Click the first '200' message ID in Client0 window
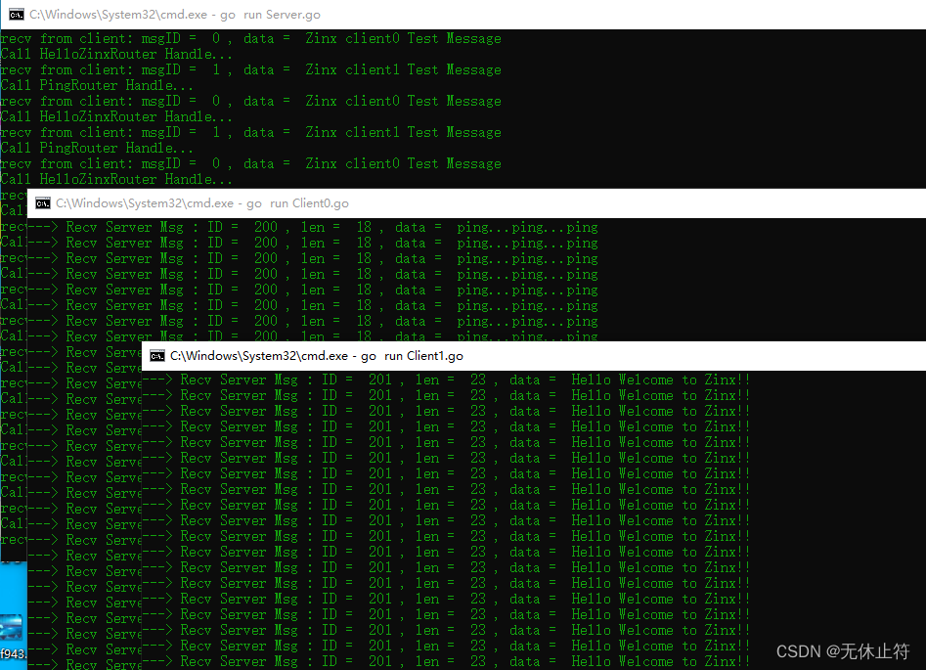 [x=266, y=227]
